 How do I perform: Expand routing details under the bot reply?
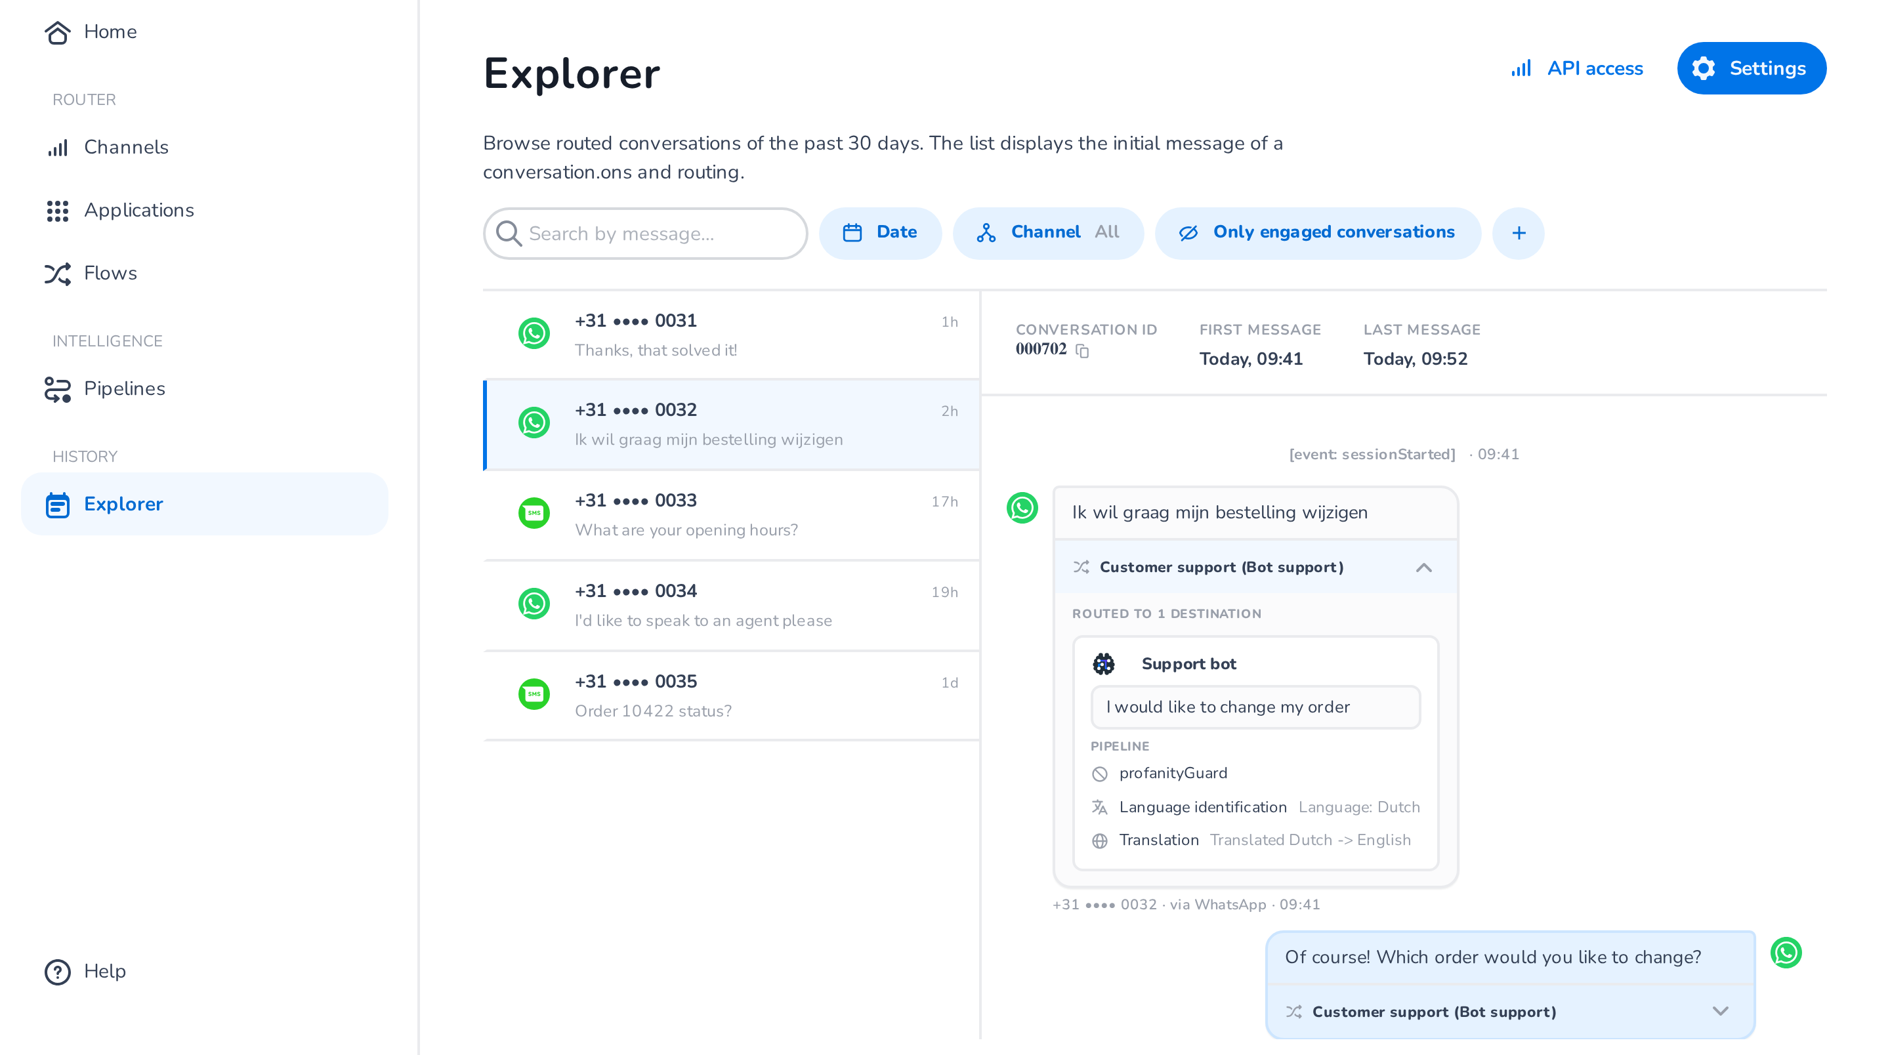[1720, 1012]
